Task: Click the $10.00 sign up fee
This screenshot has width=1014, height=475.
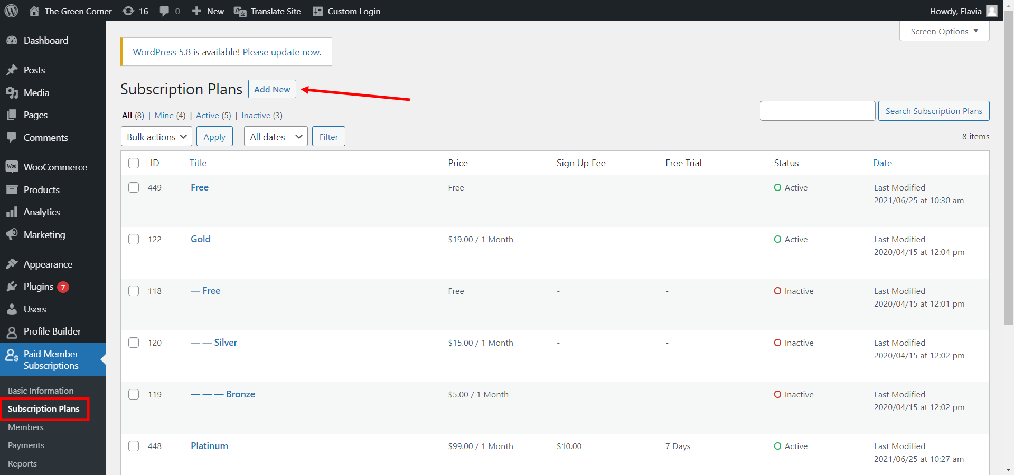Action: tap(569, 446)
